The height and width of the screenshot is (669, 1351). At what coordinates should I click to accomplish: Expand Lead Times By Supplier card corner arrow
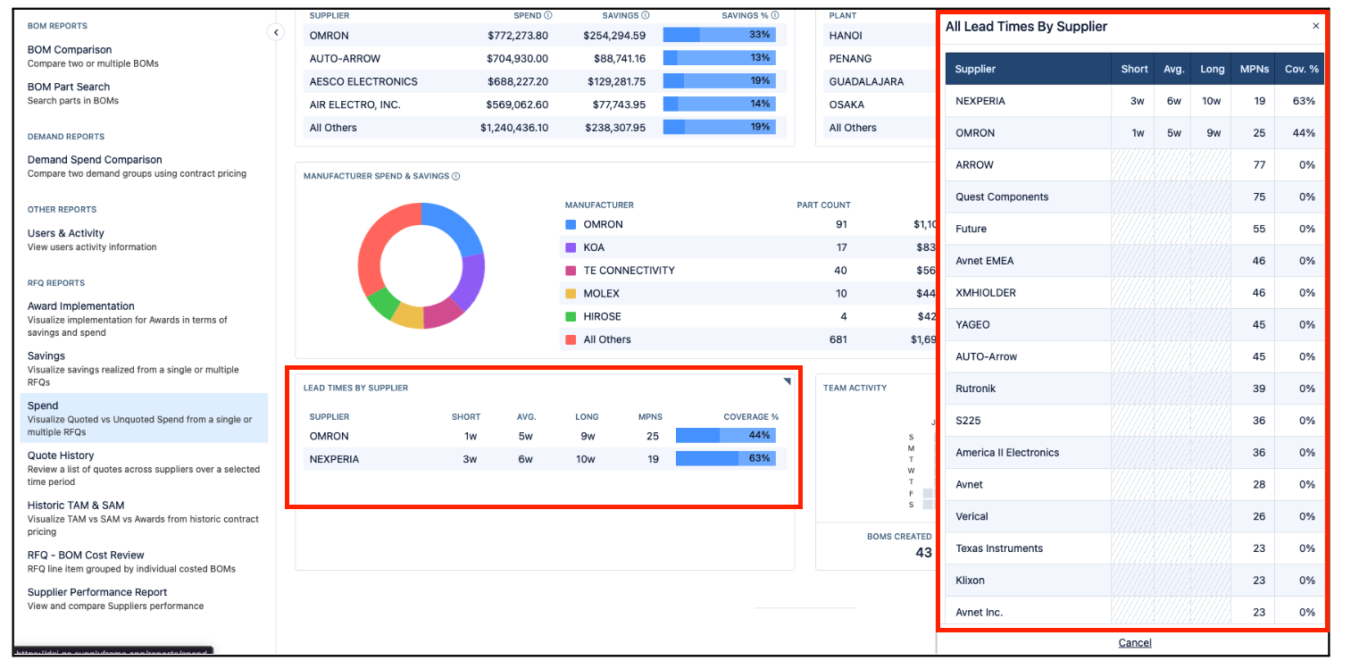pos(787,382)
